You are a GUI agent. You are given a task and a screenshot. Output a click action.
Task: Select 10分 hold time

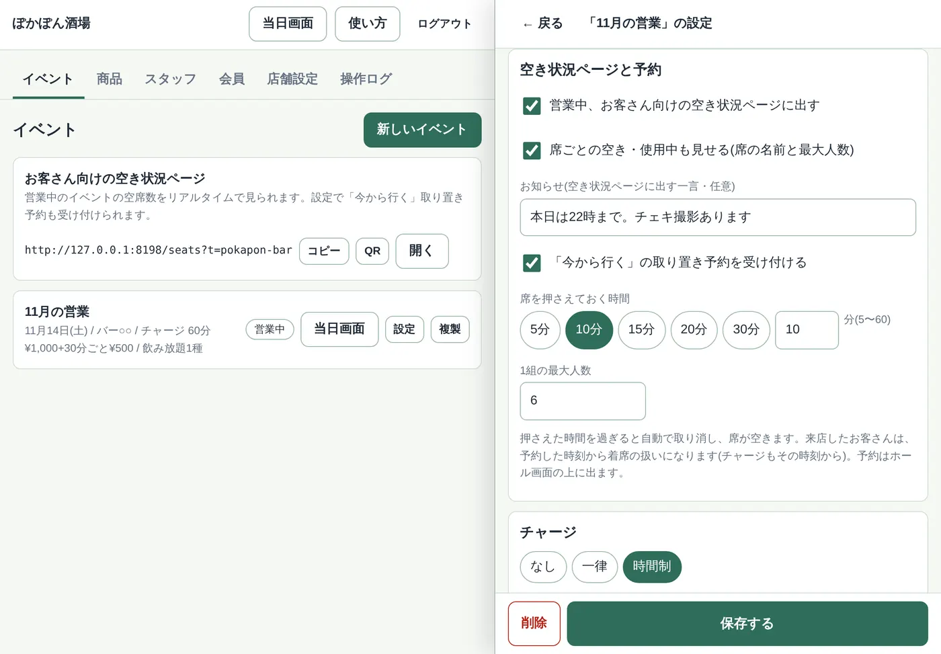(589, 330)
